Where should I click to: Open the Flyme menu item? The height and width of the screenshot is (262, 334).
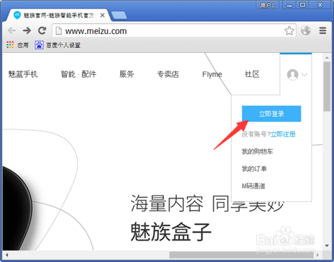tap(212, 74)
